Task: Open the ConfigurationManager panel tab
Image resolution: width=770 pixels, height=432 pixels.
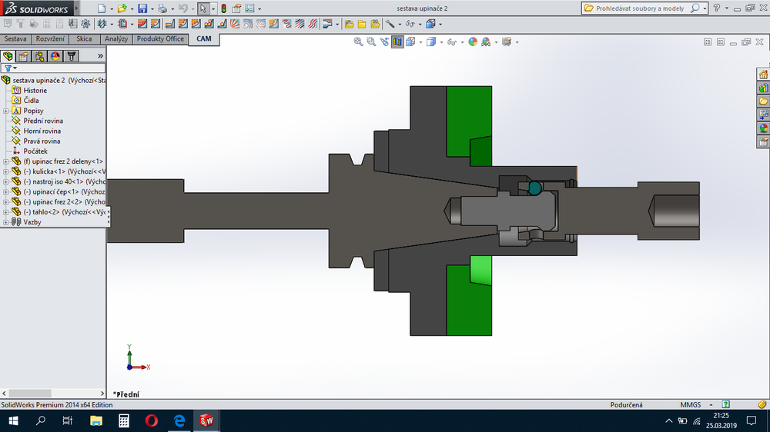Action: tap(38, 56)
